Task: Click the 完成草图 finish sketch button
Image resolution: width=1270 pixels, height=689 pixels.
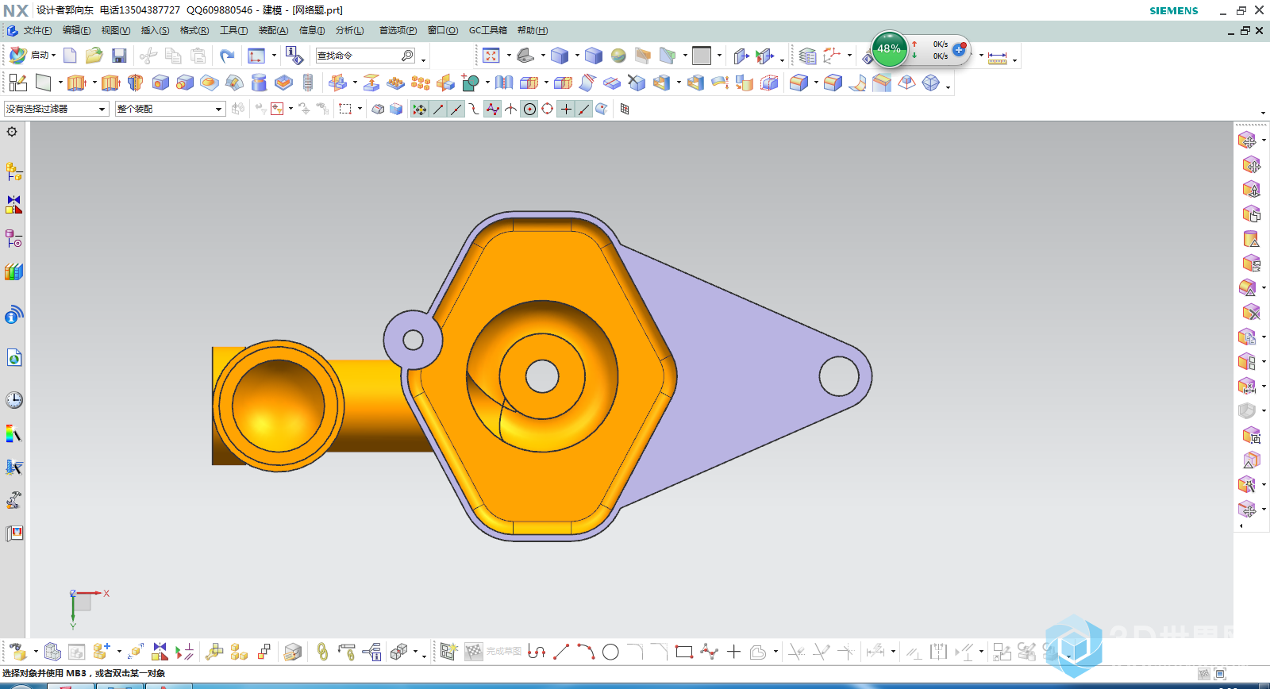Action: click(493, 652)
